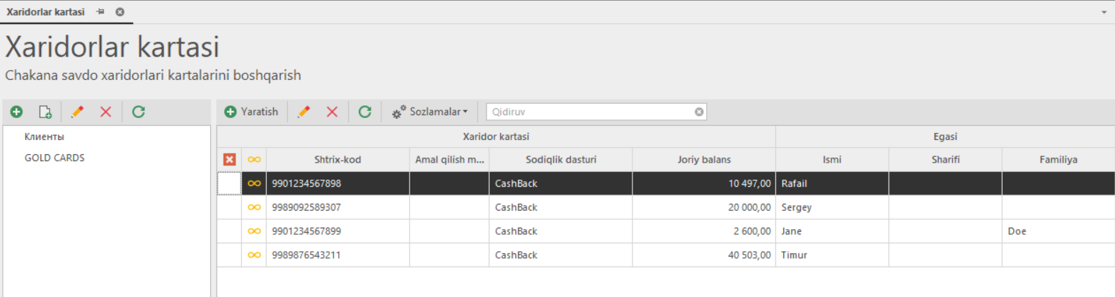The image size is (1115, 297).
Task: Click the card list pencil edit icon
Action: tap(304, 112)
